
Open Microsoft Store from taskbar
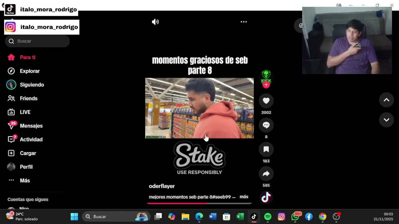pos(227,217)
